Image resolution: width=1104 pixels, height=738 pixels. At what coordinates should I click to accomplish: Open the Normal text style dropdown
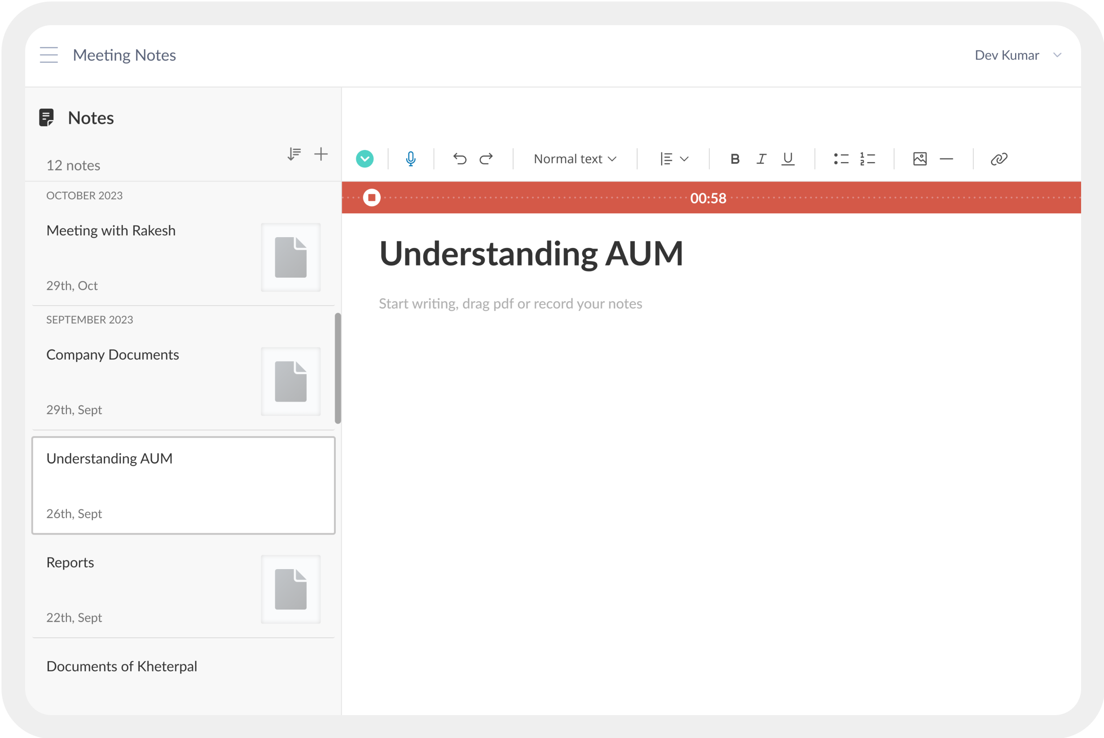click(x=575, y=159)
